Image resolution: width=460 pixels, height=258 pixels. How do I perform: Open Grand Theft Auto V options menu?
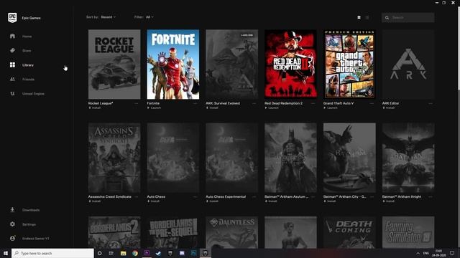[372, 103]
